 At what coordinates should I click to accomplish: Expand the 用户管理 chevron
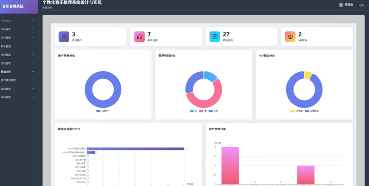point(33,37)
